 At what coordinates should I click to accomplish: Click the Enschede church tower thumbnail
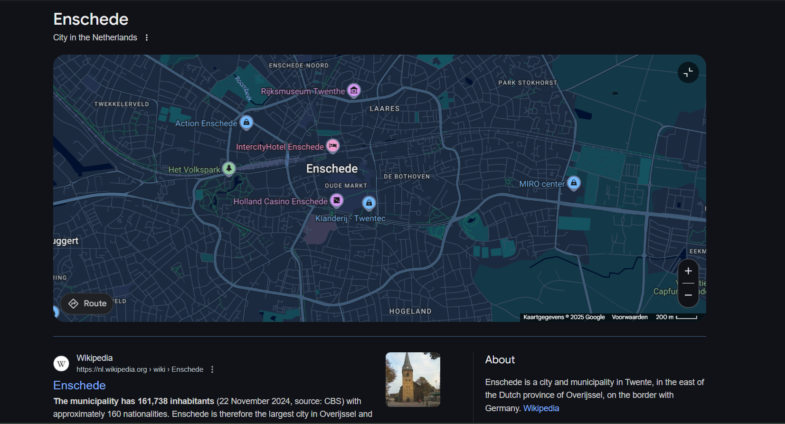click(x=413, y=379)
